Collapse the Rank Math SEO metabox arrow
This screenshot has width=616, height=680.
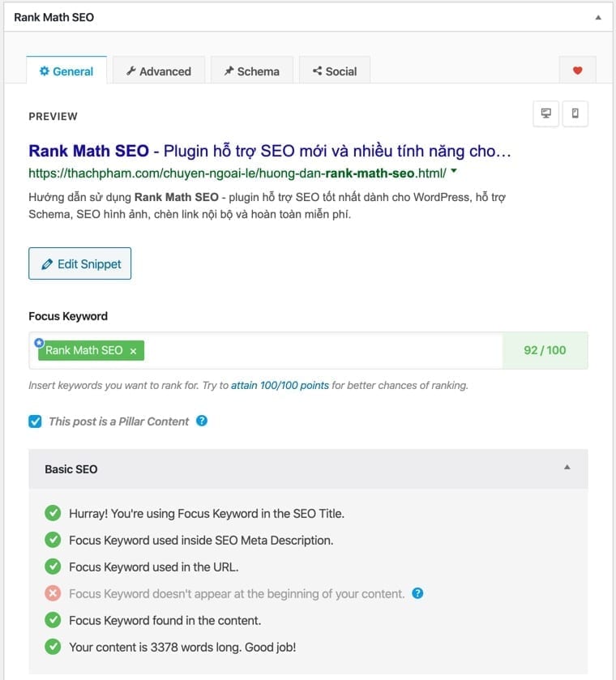pyautogui.click(x=598, y=17)
